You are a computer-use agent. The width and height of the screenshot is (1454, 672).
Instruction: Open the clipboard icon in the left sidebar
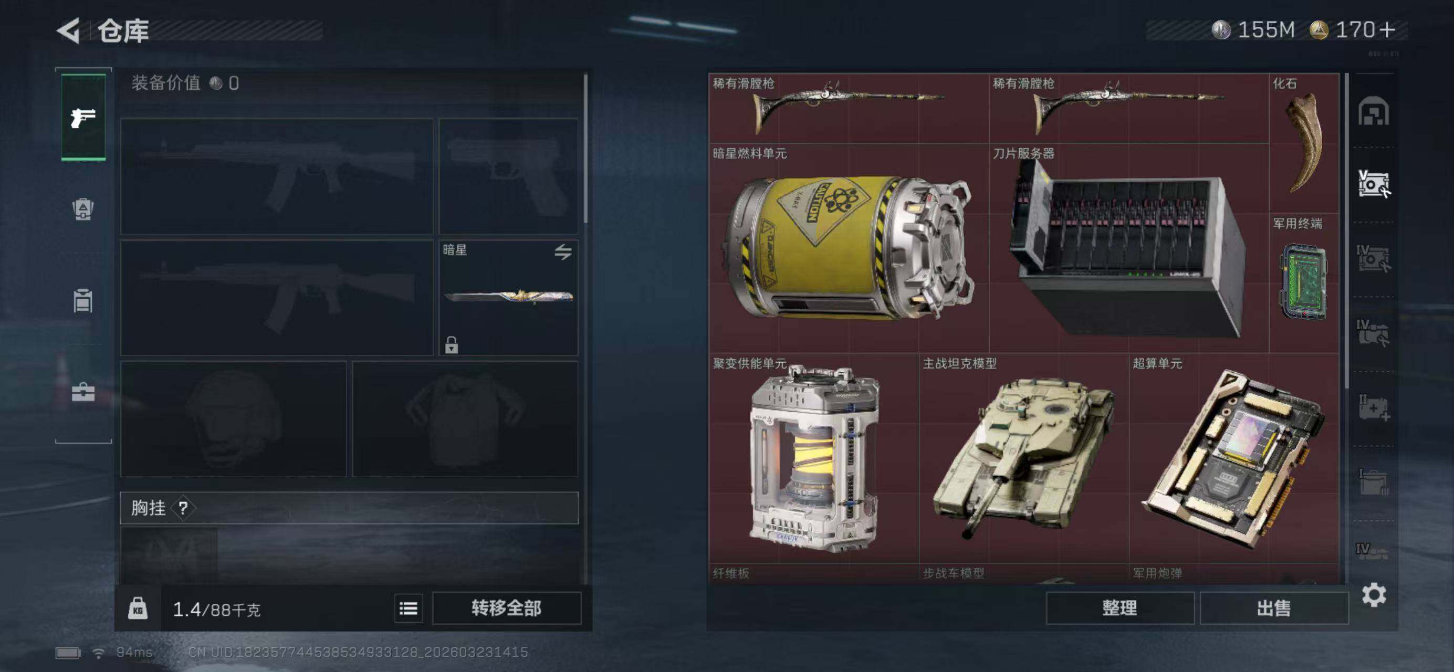[83, 300]
